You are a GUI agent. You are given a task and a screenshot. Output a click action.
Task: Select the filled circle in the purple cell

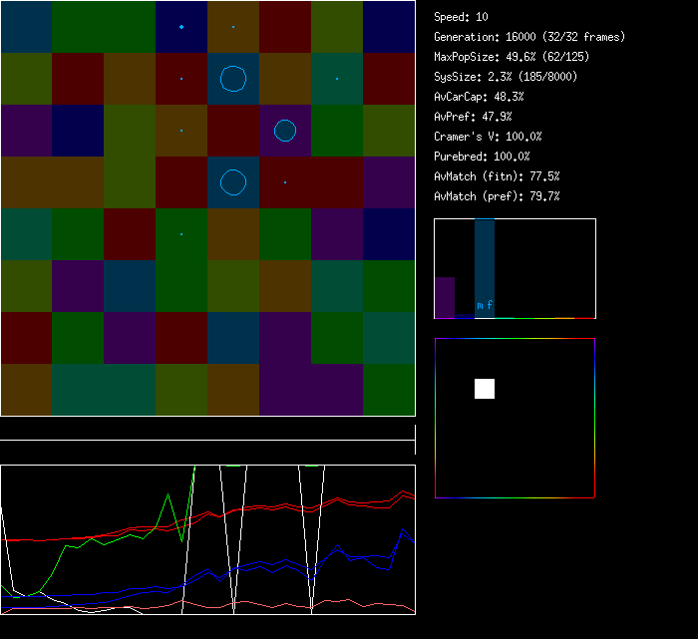coord(285,131)
